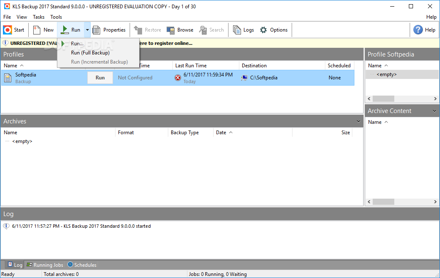The image size is (440, 278).
Task: Collapse the Archive Content panel chevron
Action: (434, 111)
